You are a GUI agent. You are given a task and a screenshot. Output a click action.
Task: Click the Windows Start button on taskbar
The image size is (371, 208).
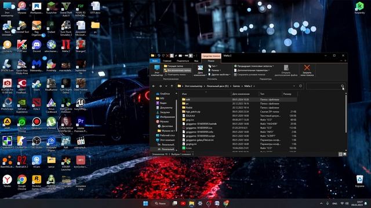click(146, 203)
